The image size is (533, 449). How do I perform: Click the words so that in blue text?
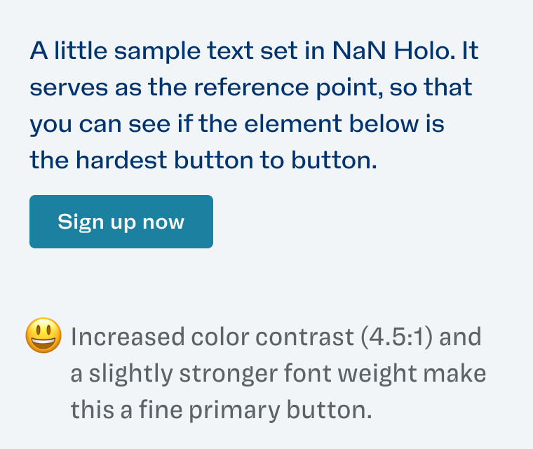tap(431, 87)
